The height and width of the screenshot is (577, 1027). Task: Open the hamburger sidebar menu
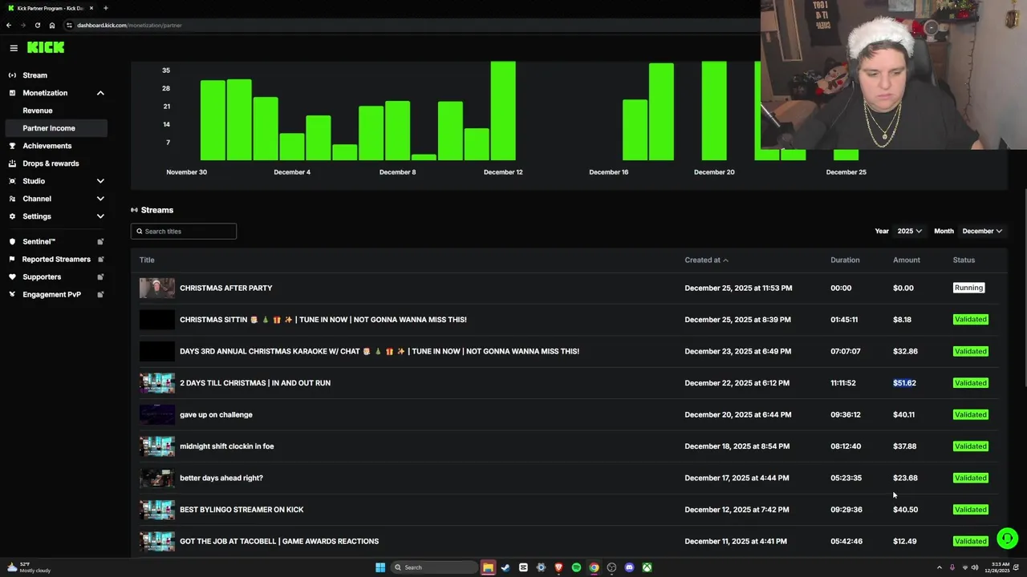coord(14,48)
